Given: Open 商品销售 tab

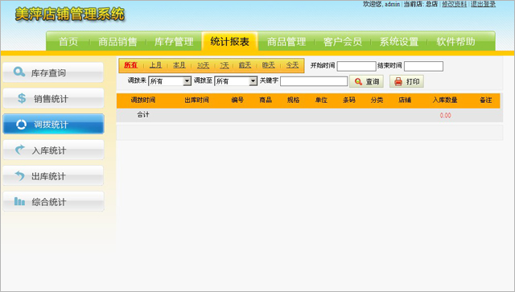Looking at the screenshot, I should [x=117, y=42].
